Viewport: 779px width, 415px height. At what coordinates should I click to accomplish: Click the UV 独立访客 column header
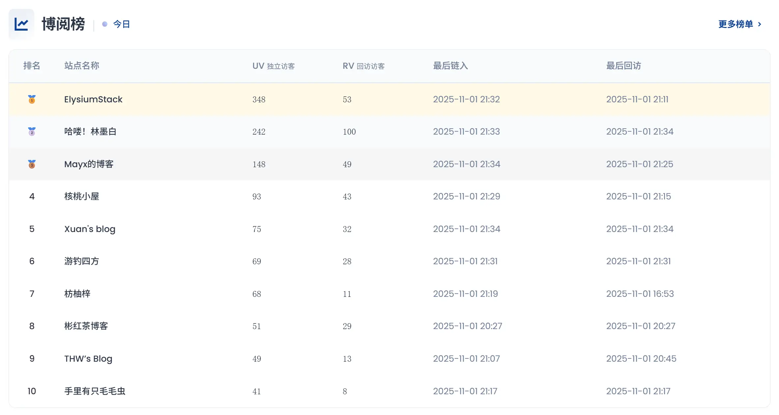point(274,66)
